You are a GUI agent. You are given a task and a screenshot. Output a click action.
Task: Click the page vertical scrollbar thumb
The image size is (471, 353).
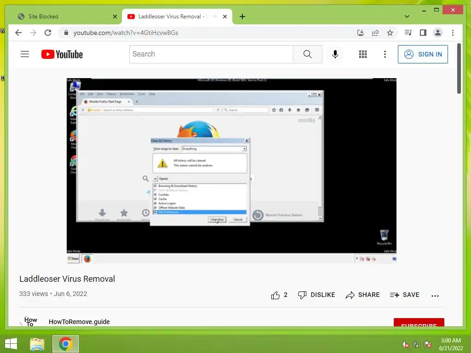click(x=459, y=68)
